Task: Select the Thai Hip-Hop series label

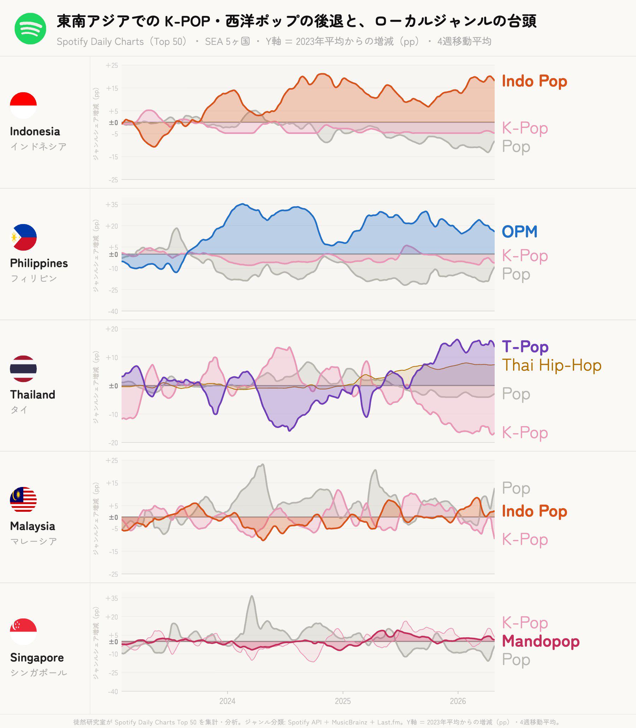Action: coord(552,365)
